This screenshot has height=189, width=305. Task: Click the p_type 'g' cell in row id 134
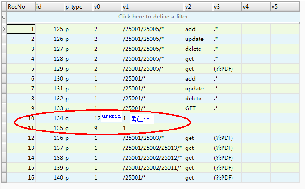pos(78,118)
